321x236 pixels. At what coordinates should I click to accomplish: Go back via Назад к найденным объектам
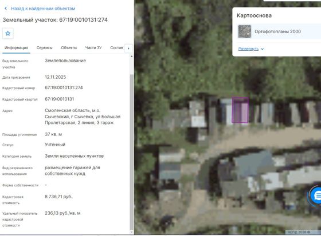[43, 9]
